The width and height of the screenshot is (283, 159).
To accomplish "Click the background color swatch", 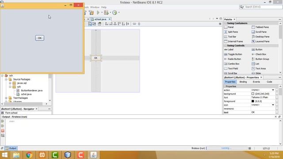I will click(x=253, y=94).
